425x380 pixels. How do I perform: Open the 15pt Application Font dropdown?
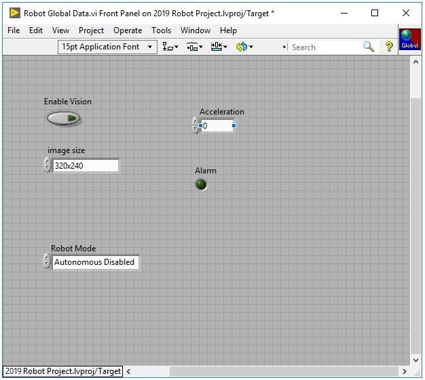click(x=108, y=47)
